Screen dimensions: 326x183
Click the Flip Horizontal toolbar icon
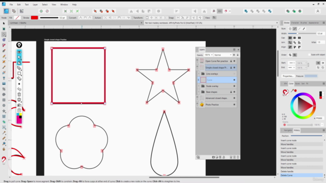tap(131, 11)
